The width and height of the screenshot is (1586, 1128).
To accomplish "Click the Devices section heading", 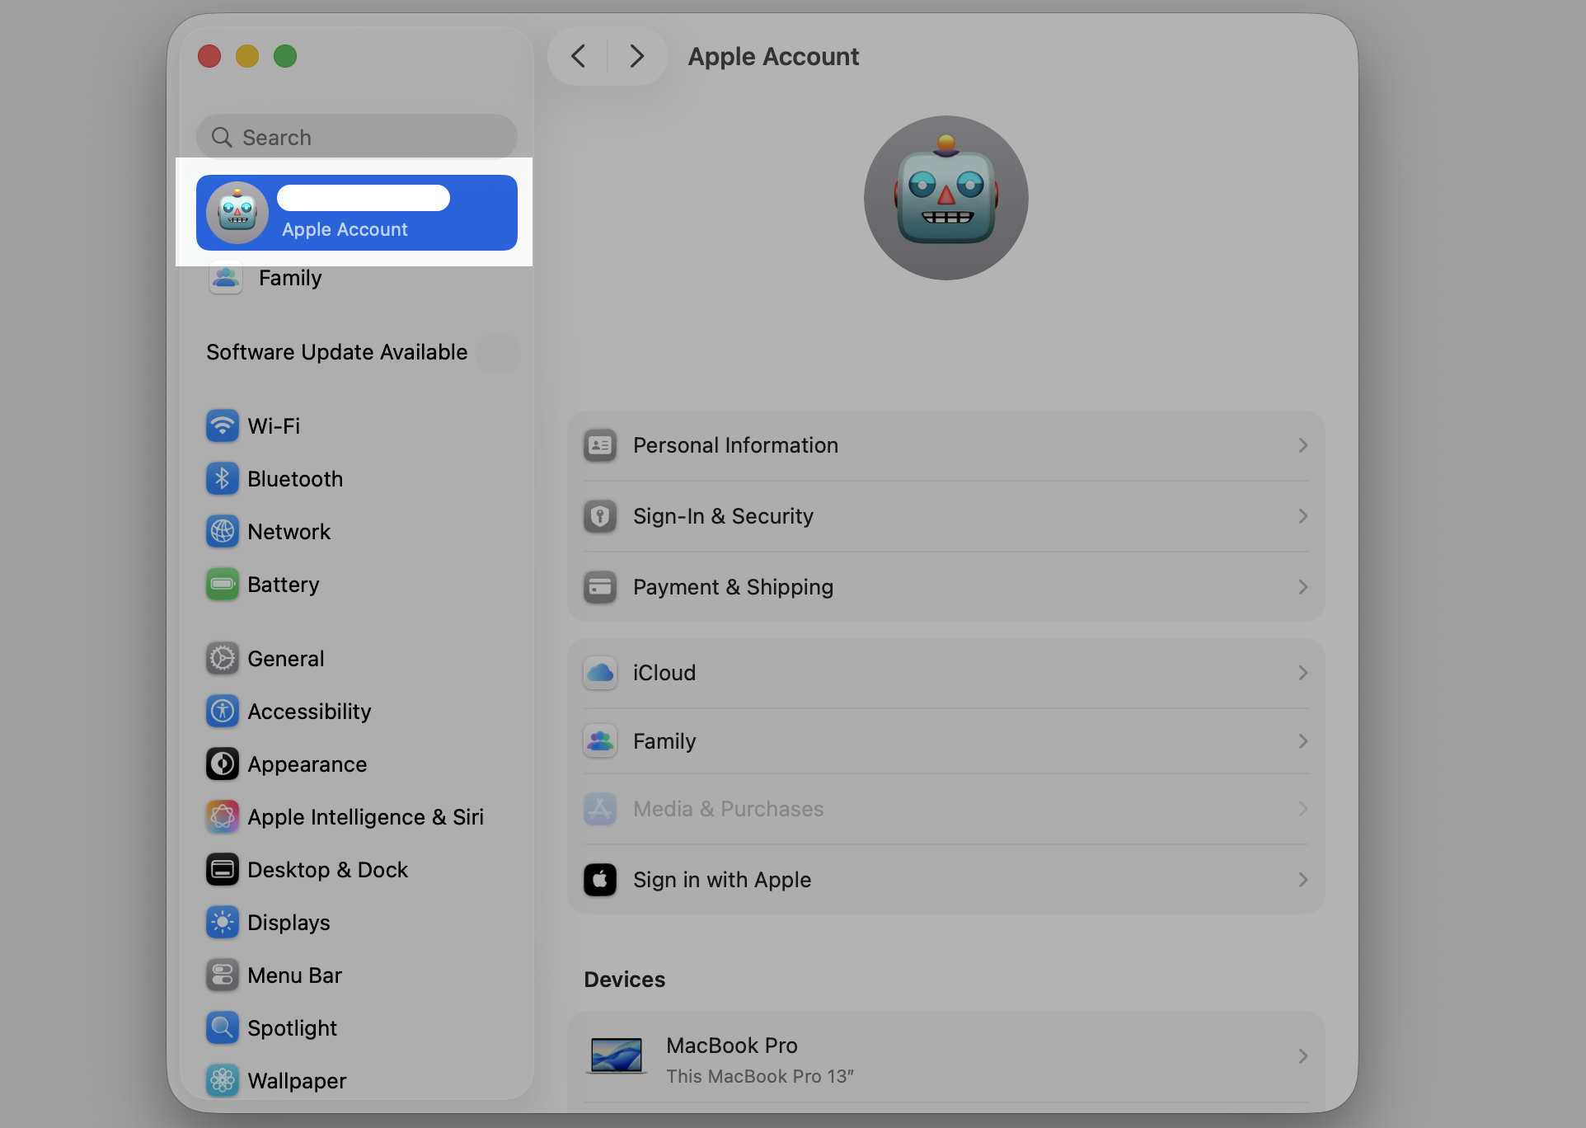I will (625, 980).
